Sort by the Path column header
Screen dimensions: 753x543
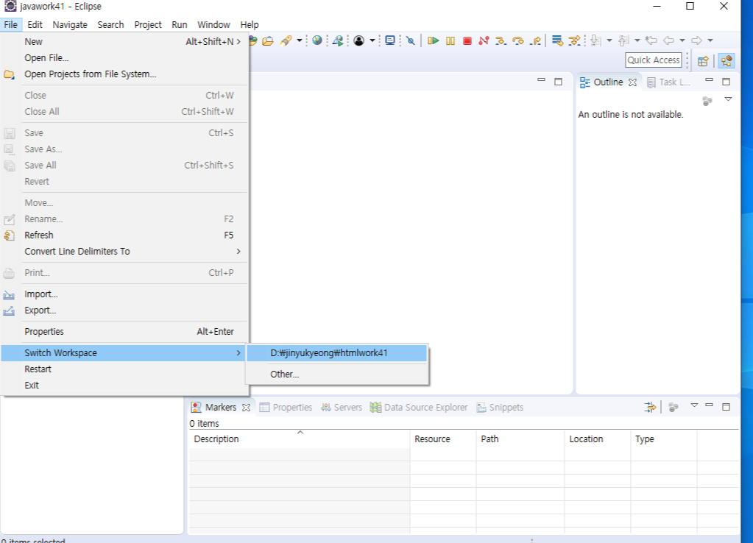click(520, 439)
